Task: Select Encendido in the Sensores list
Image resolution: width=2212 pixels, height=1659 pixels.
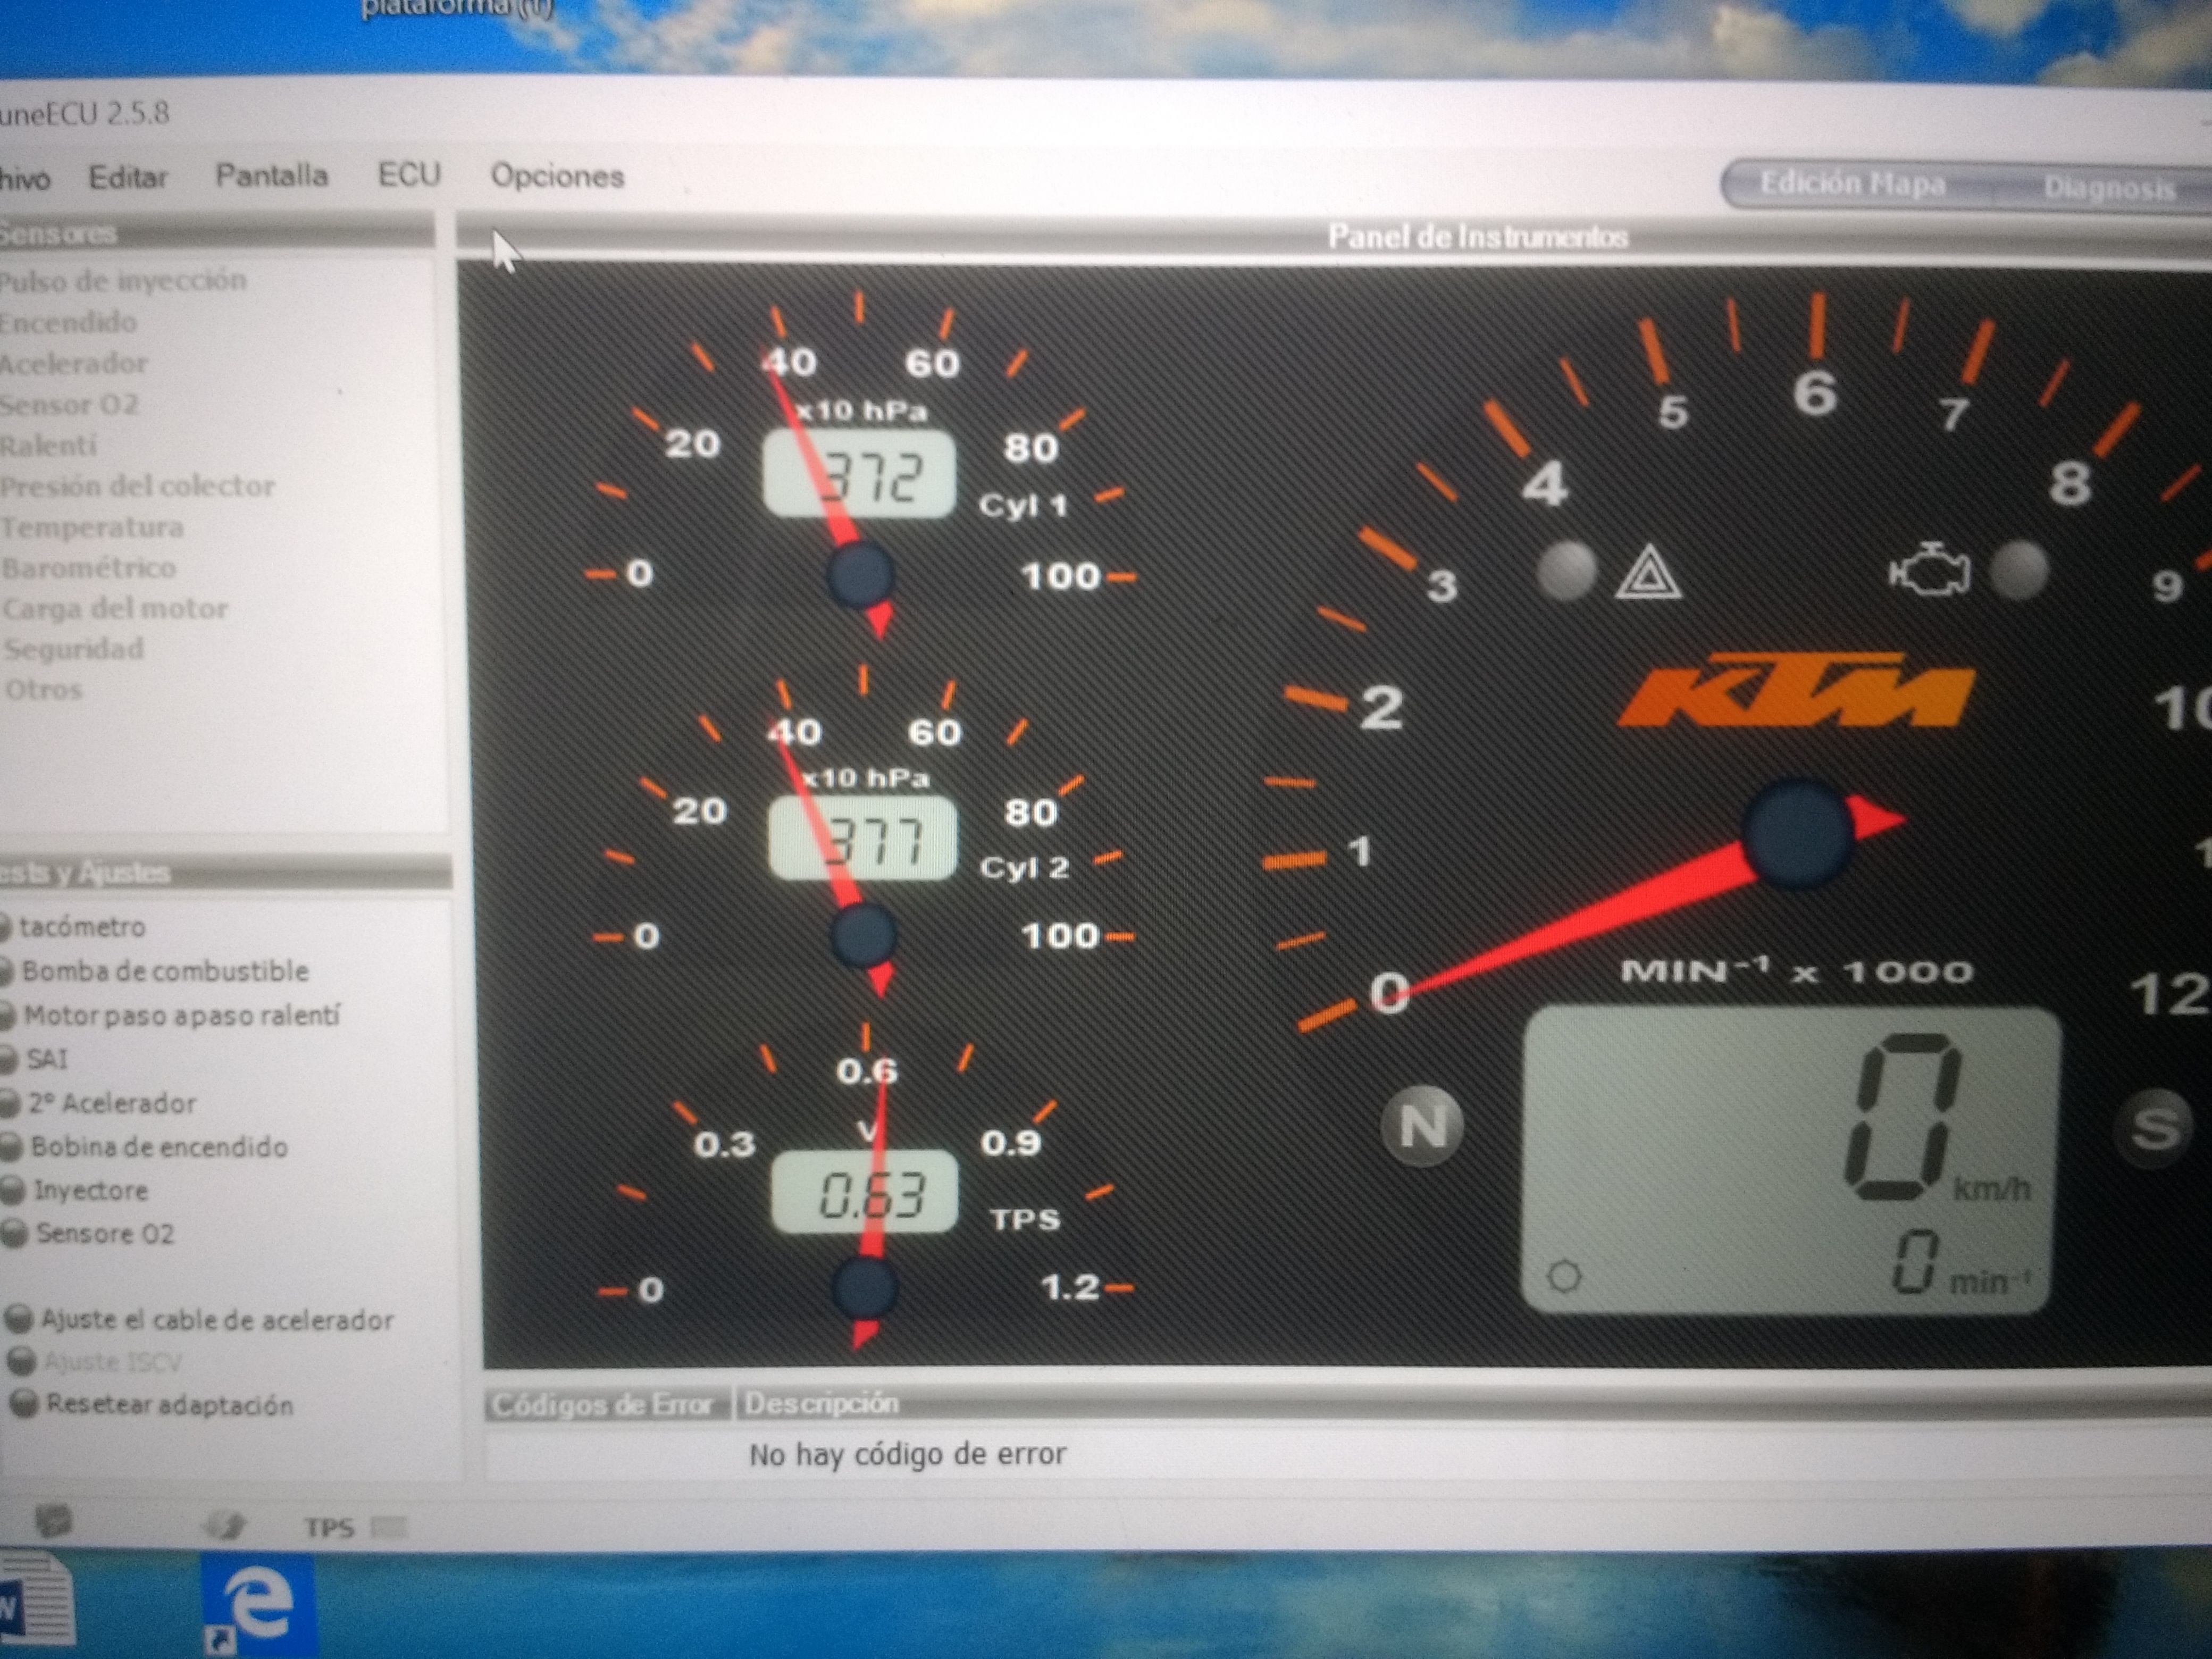Action: tap(68, 322)
